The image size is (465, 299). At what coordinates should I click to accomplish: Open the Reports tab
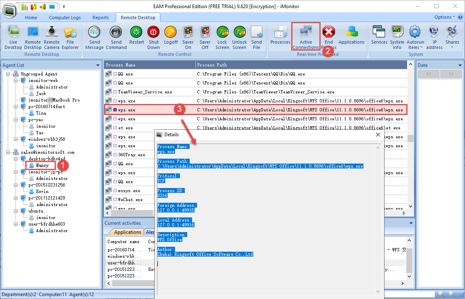point(100,18)
